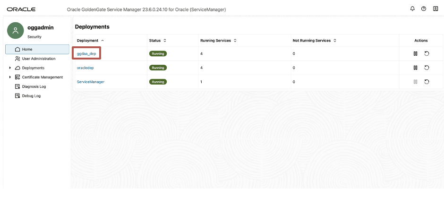Expand the Deployments tree node arrow
This screenshot has width=444, height=206.
(10, 68)
